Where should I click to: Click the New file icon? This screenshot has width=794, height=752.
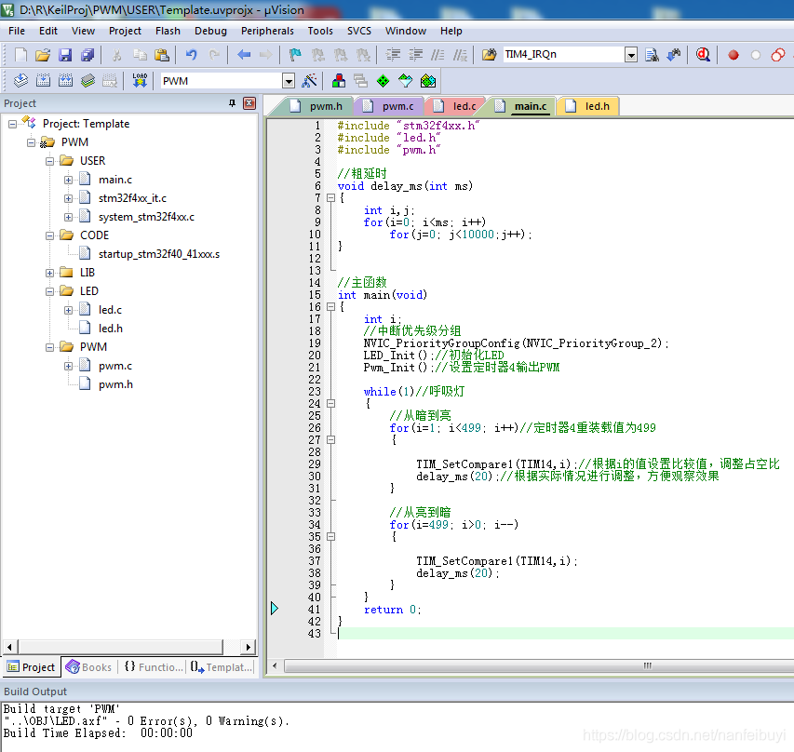tap(20, 55)
